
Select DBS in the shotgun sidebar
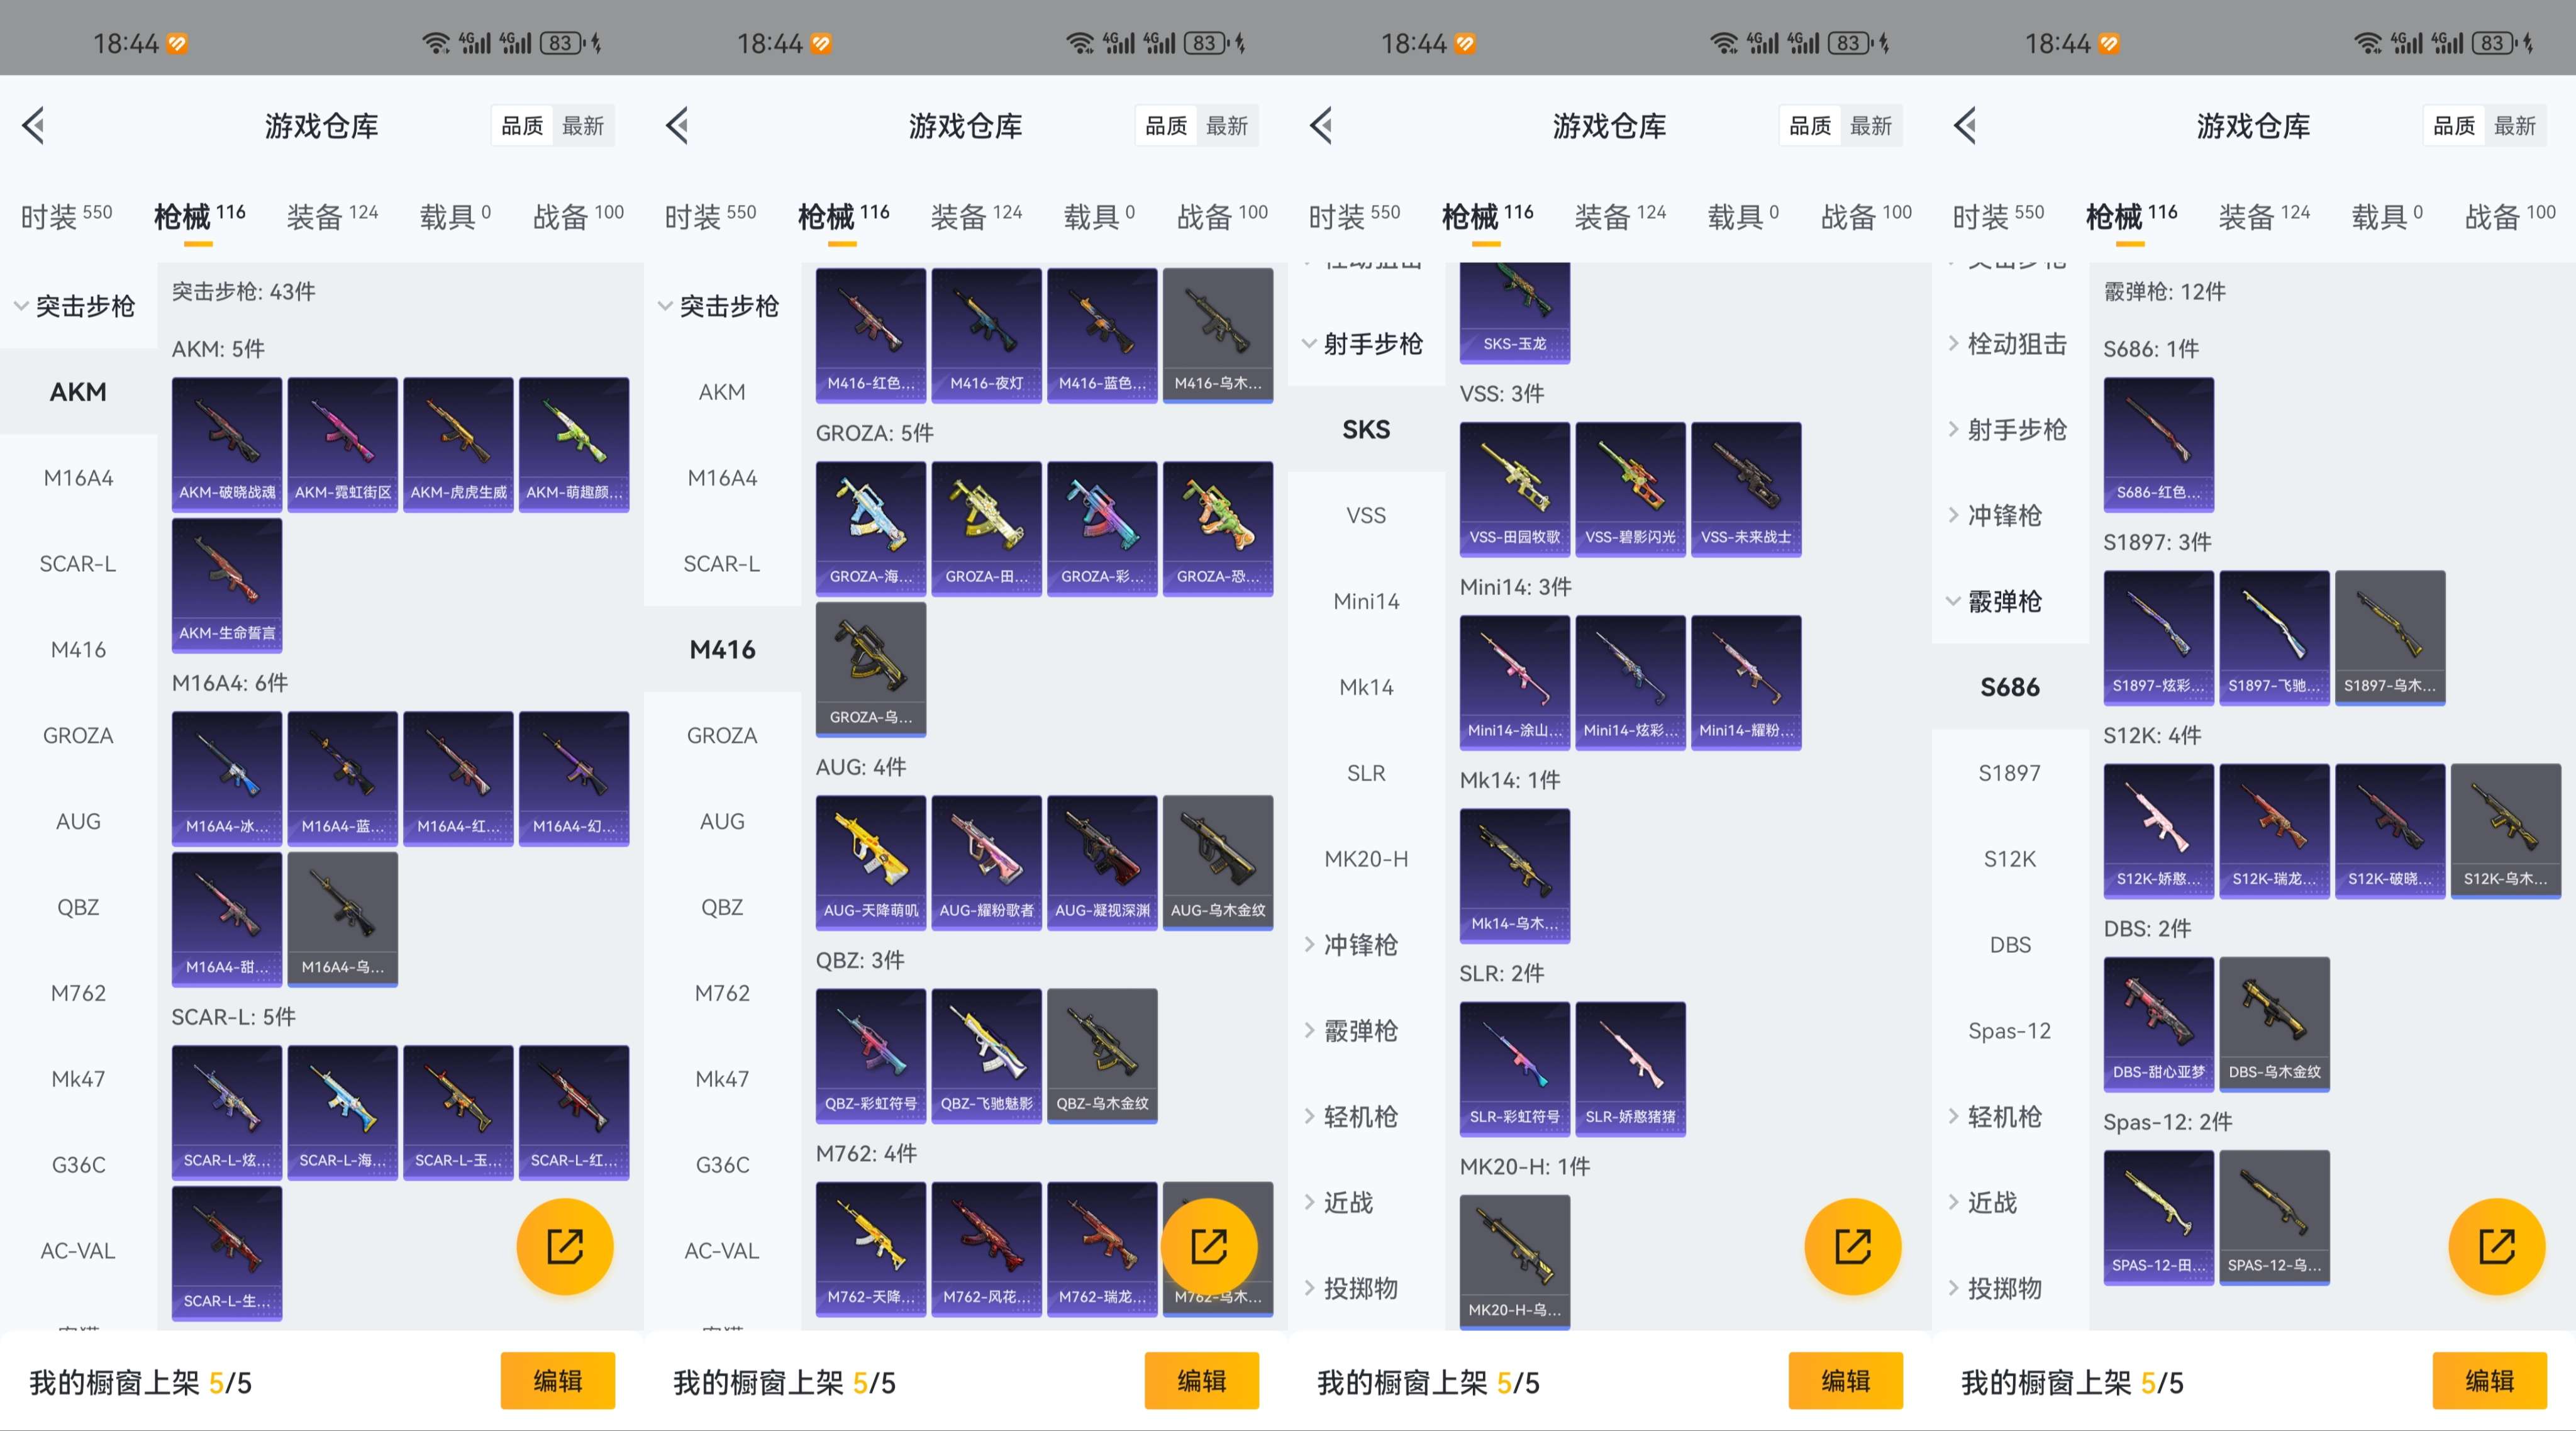click(2010, 945)
